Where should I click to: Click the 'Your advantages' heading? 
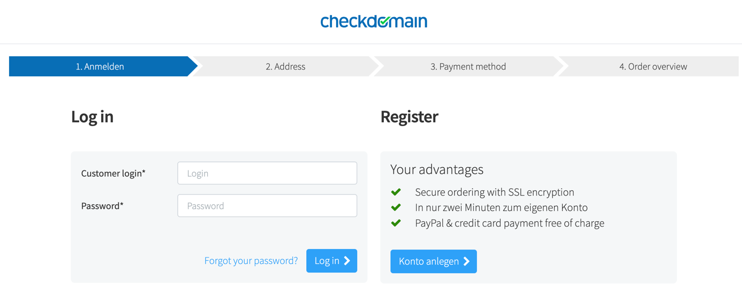click(x=437, y=169)
